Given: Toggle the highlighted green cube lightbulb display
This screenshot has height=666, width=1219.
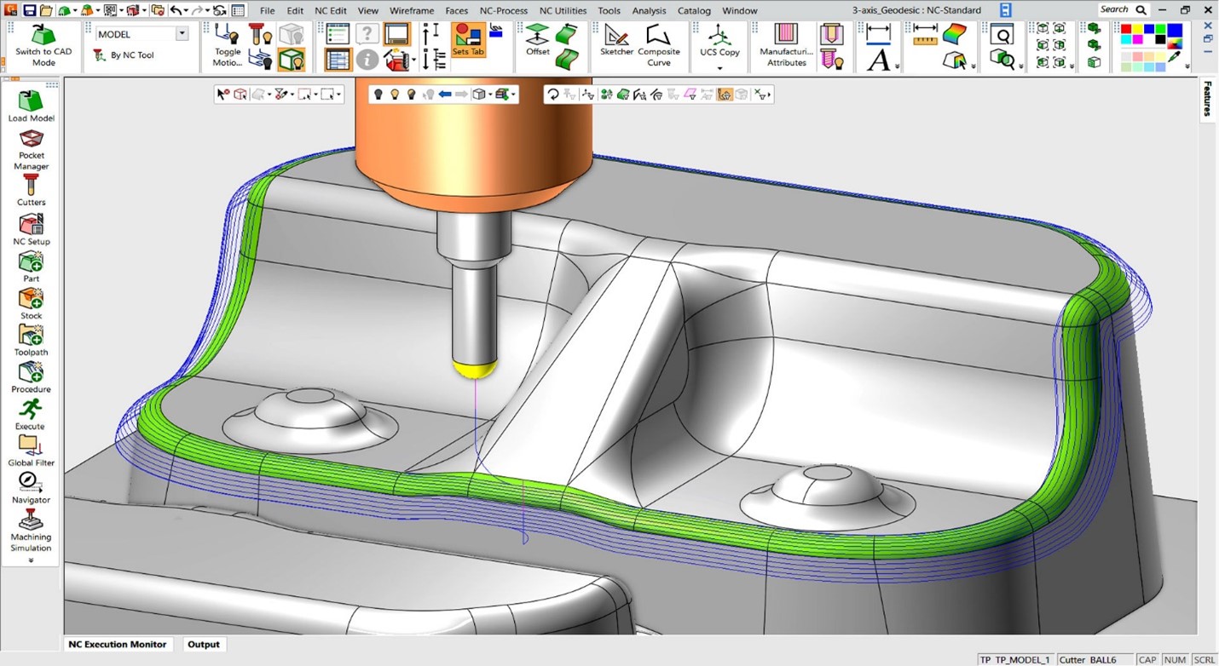Looking at the screenshot, I should point(292,60).
